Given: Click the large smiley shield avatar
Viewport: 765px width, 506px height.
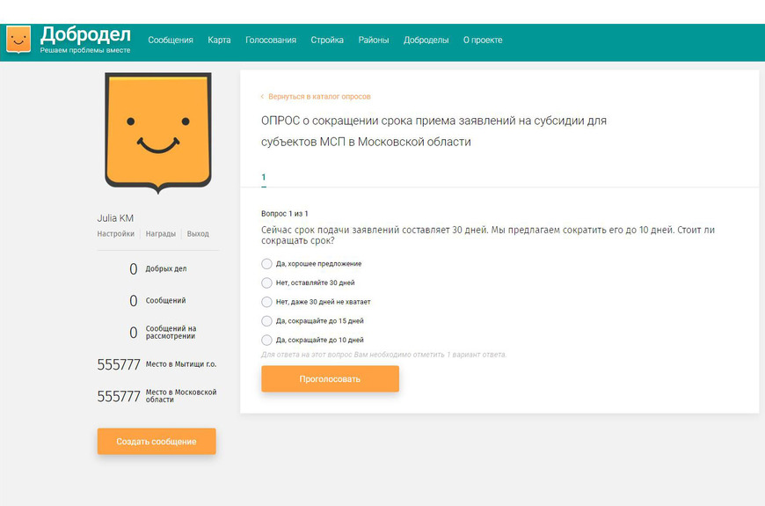Looking at the screenshot, I should pyautogui.click(x=157, y=132).
